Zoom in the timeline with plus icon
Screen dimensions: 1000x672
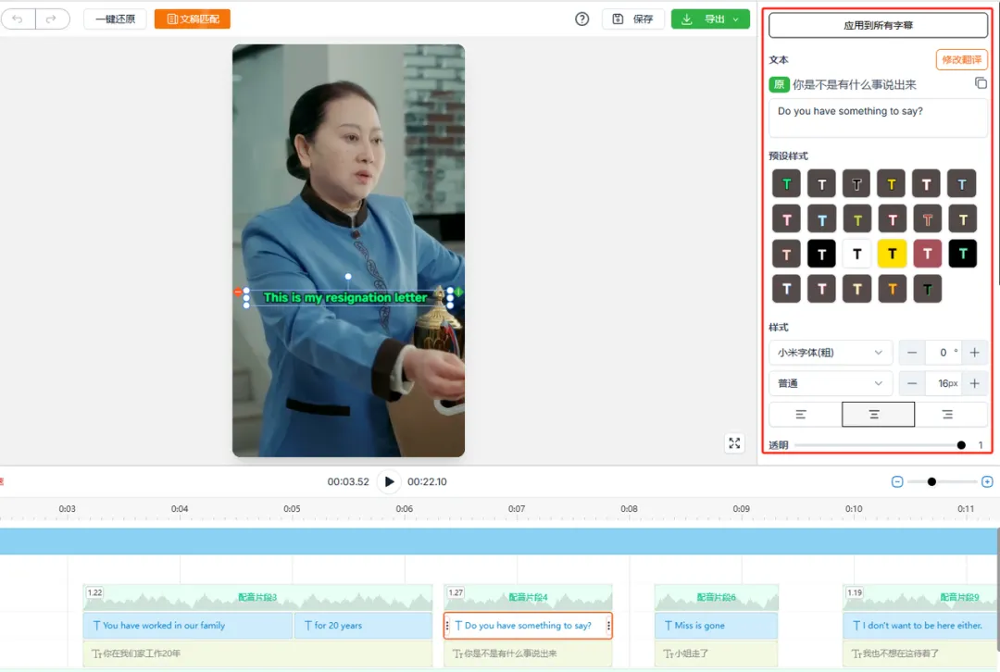[x=987, y=482]
